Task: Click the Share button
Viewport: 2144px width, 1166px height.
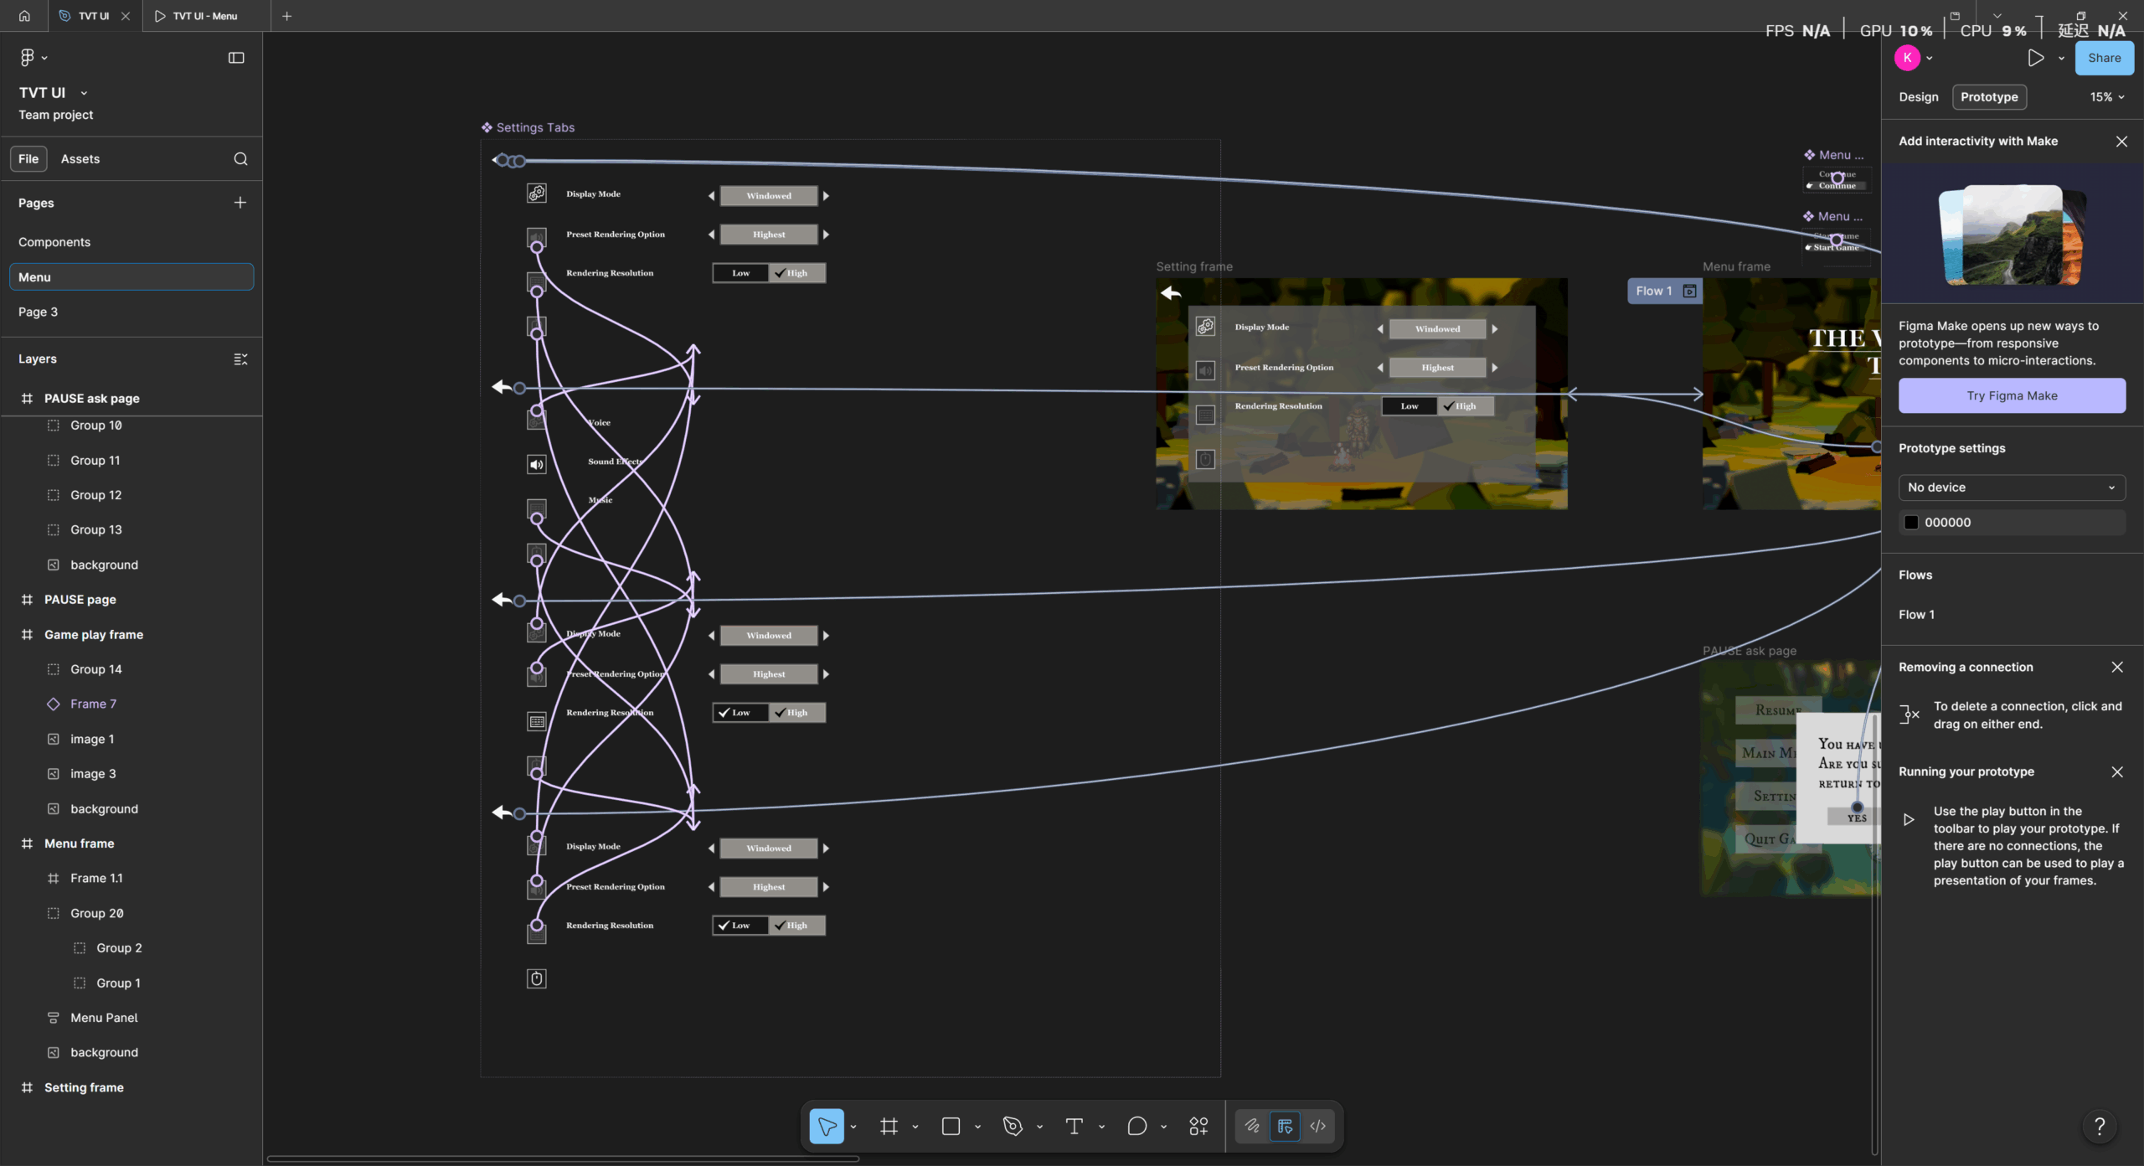Action: [x=2104, y=58]
